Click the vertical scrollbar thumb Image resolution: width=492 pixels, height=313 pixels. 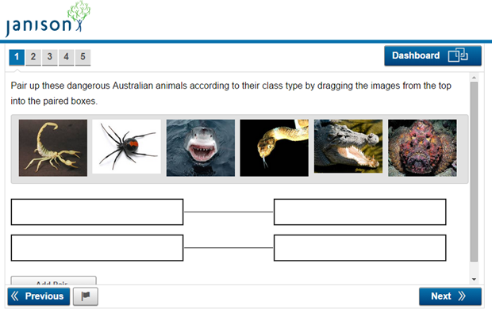coord(474,172)
